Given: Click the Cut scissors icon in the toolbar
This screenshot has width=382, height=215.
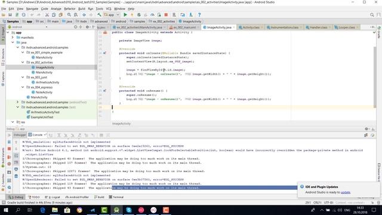Looking at the screenshot, I should [x=47, y=15].
